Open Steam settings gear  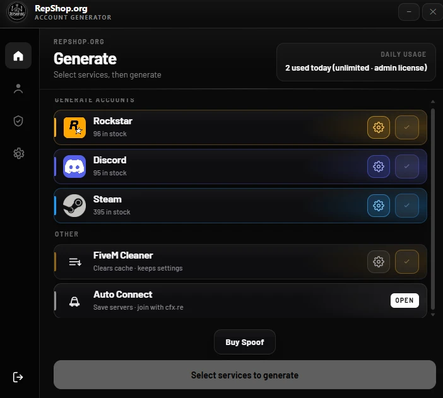pos(378,206)
